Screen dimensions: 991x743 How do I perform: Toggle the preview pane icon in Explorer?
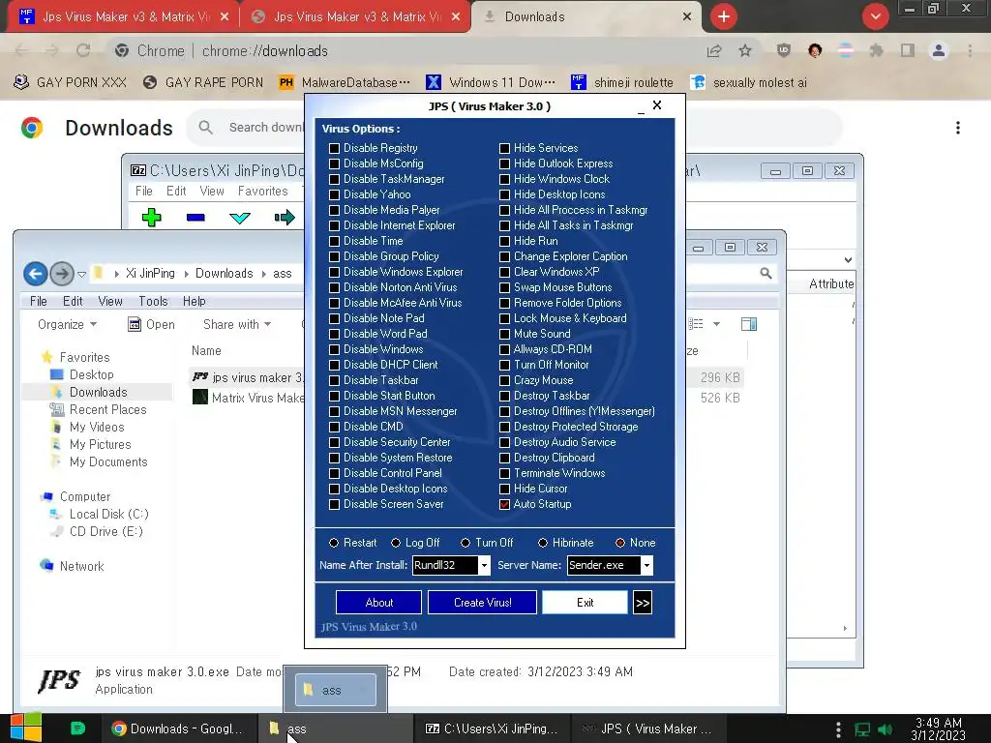pyautogui.click(x=749, y=324)
